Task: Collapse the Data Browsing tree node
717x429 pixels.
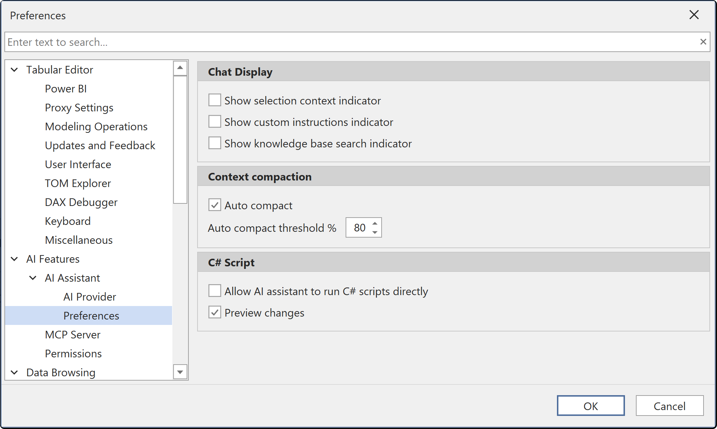Action: point(15,372)
